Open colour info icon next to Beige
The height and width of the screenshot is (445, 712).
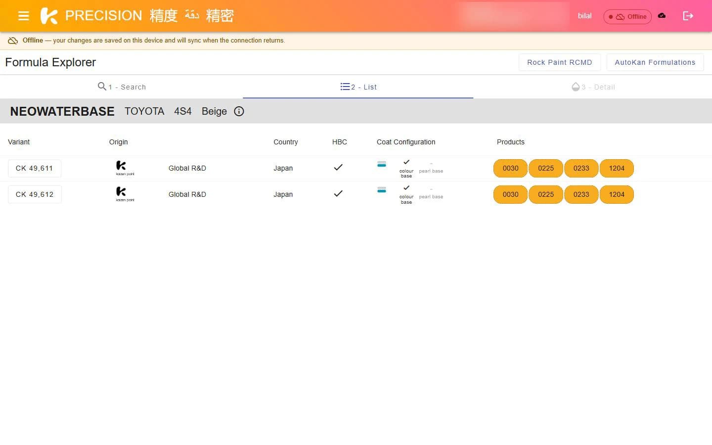(x=239, y=111)
